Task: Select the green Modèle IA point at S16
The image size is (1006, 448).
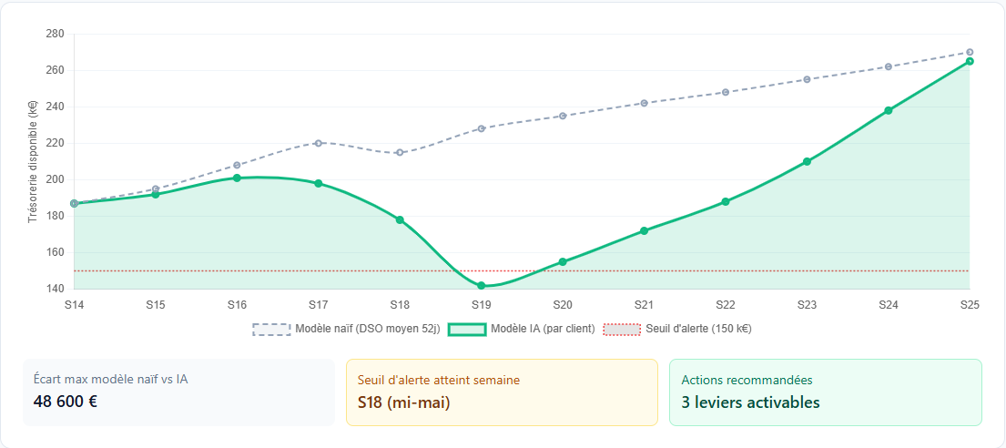Action: [x=237, y=178]
